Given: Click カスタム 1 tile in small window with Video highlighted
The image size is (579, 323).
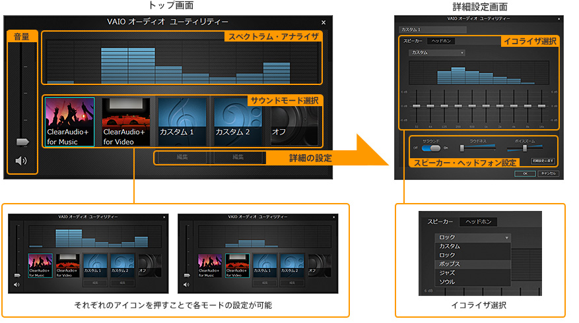Looking at the screenshot, I should (x=265, y=266).
